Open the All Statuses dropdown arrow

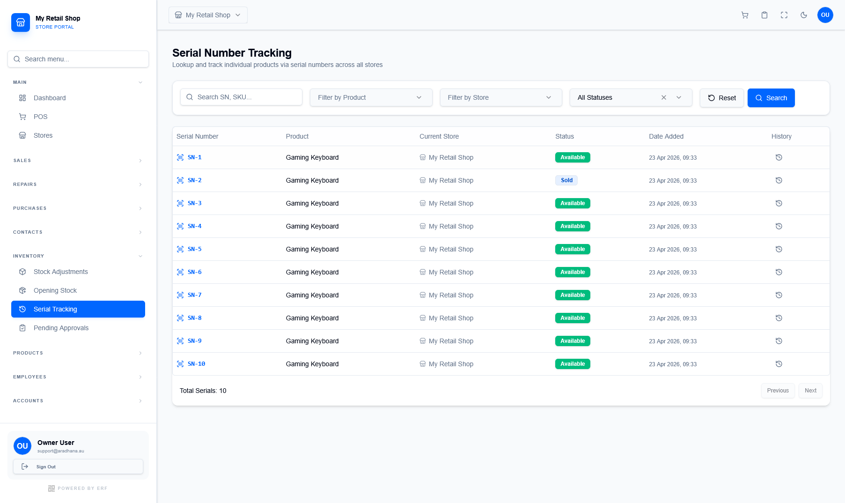[679, 97]
